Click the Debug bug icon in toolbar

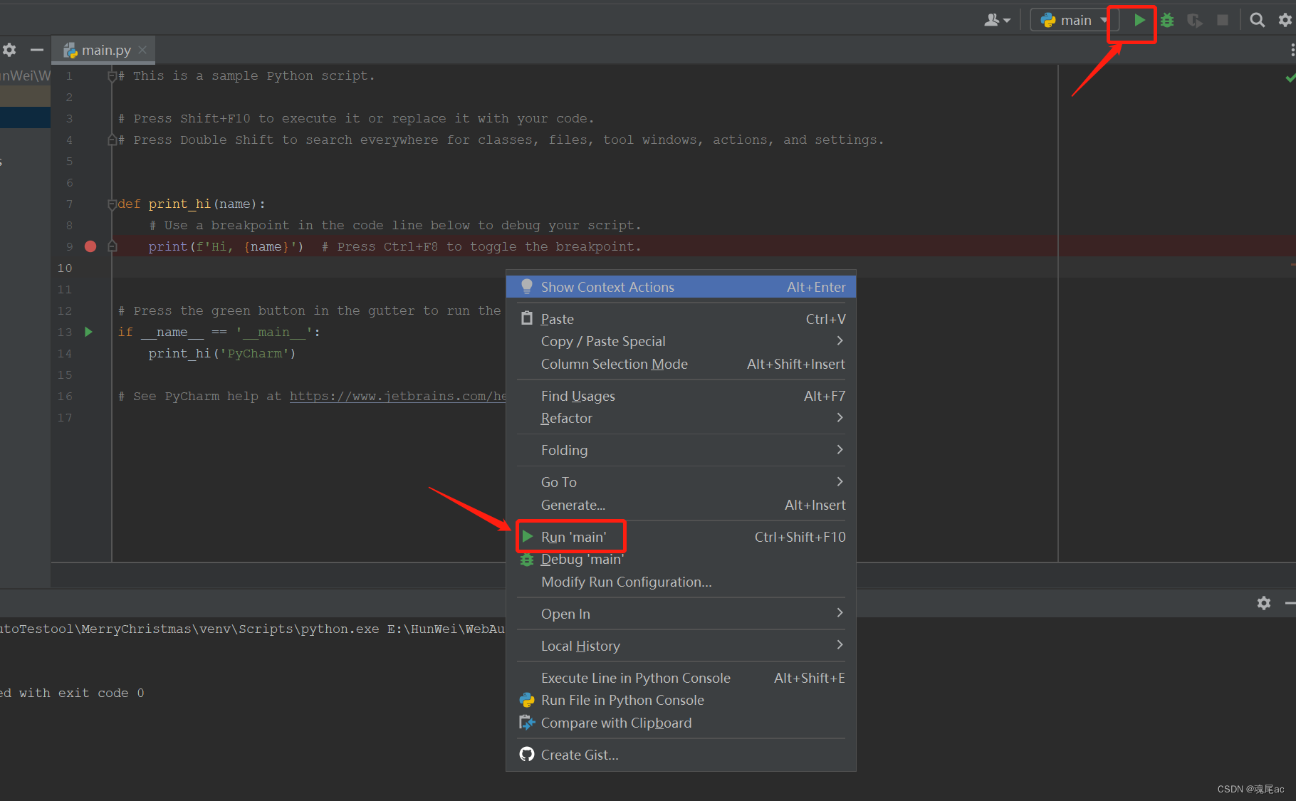(1167, 20)
